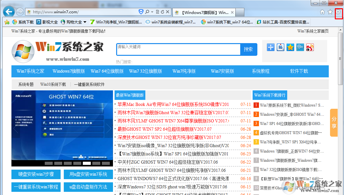
Task: Open the address bar search dropdown arrow
Action: pyautogui.click(x=152, y=12)
